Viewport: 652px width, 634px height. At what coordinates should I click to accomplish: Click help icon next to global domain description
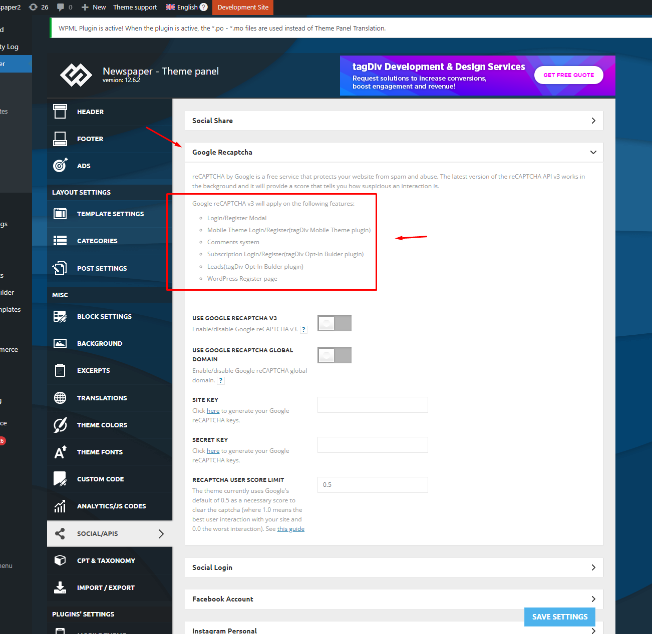point(221,381)
